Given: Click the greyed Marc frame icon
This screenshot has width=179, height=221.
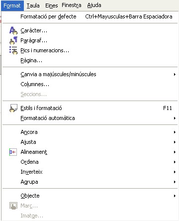Looking at the screenshot, I should [13, 206].
